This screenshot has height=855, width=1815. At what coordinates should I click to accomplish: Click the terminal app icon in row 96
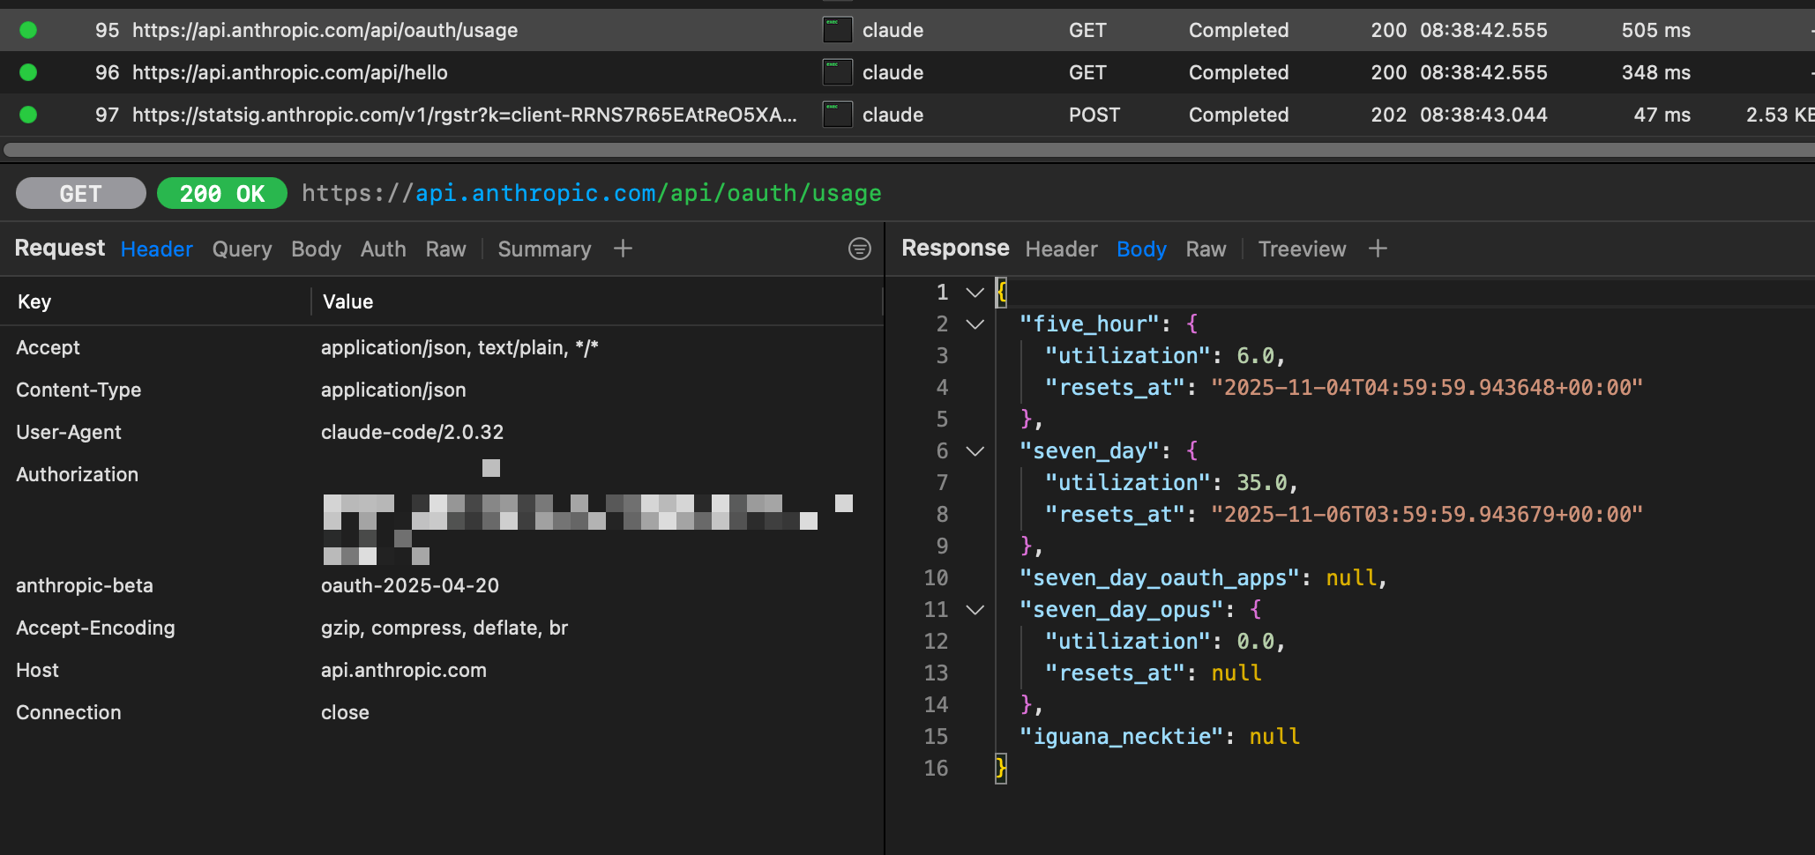tap(837, 72)
